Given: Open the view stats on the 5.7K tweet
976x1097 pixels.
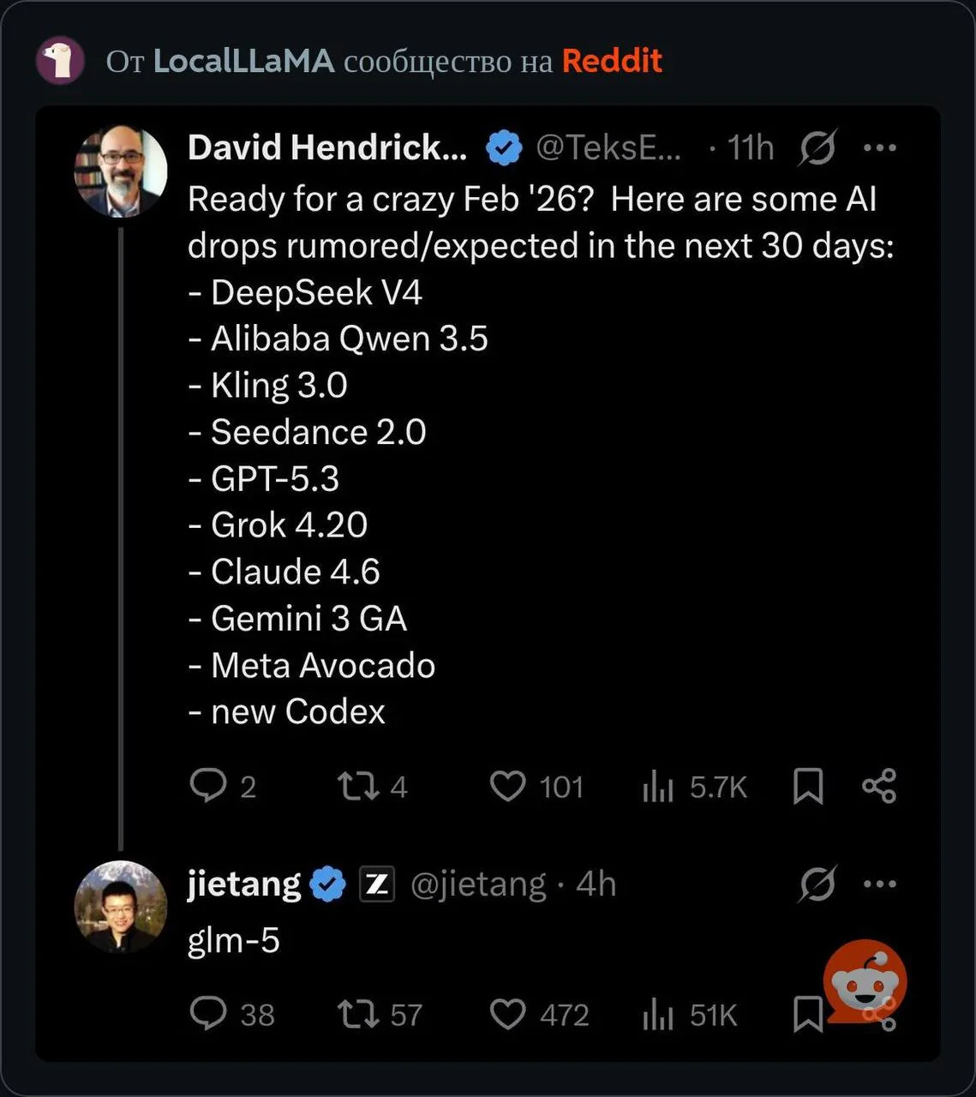Looking at the screenshot, I should pos(658,787).
